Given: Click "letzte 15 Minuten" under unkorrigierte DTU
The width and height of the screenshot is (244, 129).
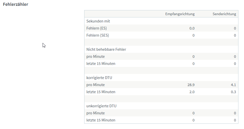Looking at the screenshot, I should (x=101, y=120).
